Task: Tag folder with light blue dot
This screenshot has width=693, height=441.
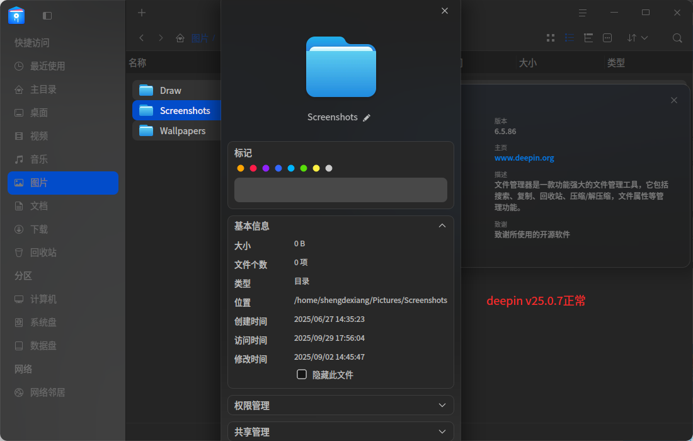Action: tap(291, 168)
